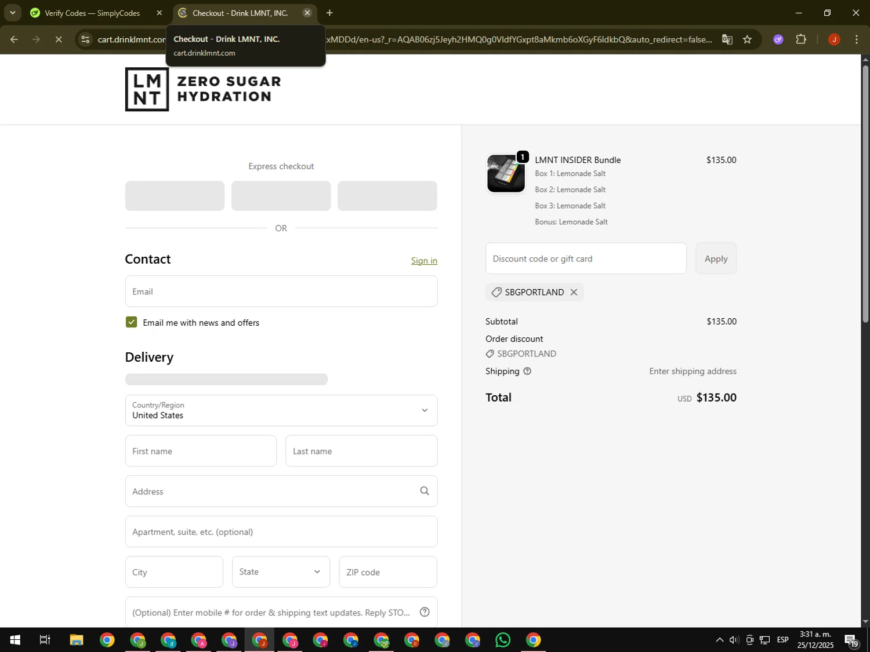Click the page vertical scrollbar

tap(865, 194)
